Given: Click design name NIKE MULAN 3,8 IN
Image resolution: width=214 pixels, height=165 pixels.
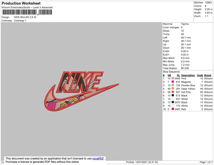Looking at the screenshot, I should coord(25,17).
